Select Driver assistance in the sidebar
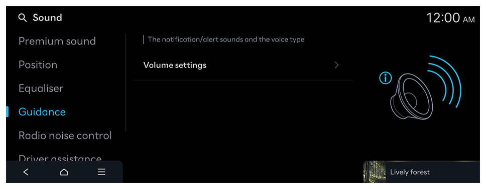Image resolution: width=486 pixels, height=189 pixels. [60, 158]
